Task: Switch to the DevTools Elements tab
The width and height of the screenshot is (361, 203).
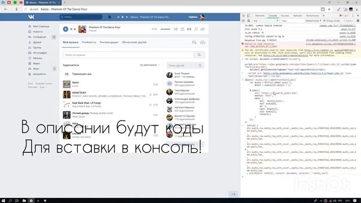Action: pos(259,16)
